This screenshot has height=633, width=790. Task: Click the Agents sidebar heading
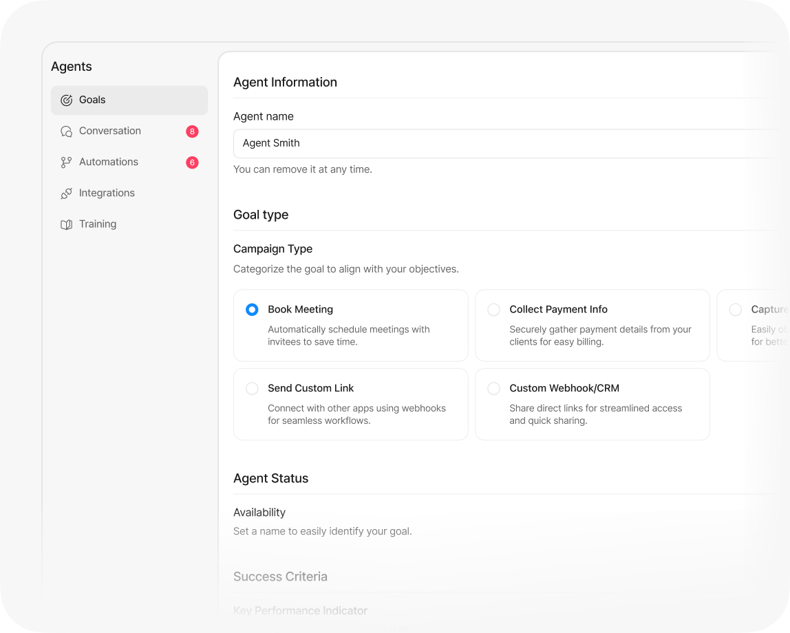point(72,67)
